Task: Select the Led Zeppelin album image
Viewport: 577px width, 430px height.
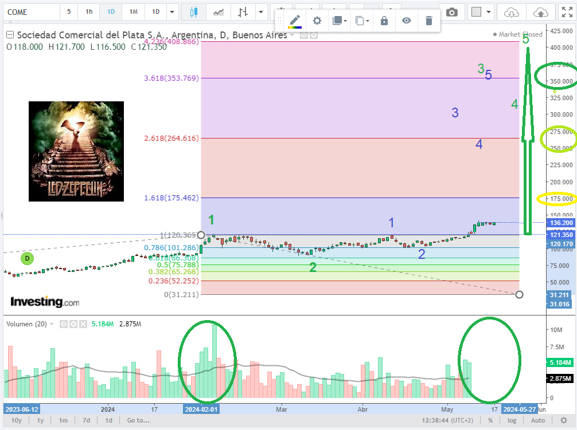Action: click(76, 151)
